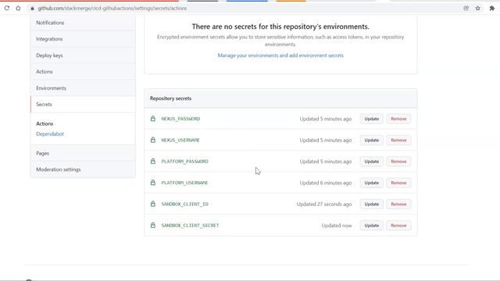
Task: Click lock icon beside NEXUS_PASSWORD
Action: [153, 119]
